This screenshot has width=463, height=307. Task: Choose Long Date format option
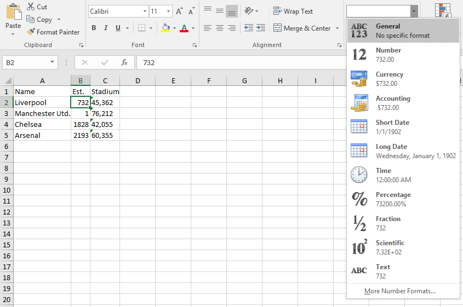point(403,151)
